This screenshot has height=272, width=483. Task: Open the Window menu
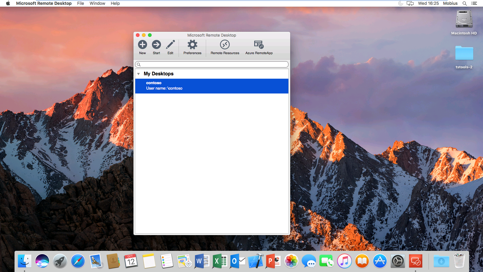[x=97, y=3]
